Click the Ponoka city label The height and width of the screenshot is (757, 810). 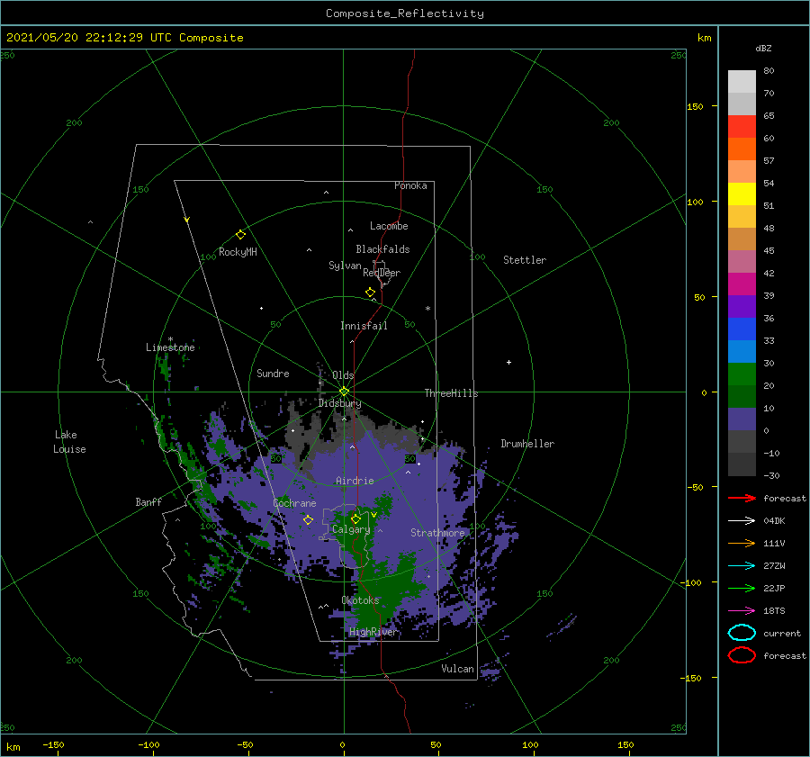click(x=410, y=185)
